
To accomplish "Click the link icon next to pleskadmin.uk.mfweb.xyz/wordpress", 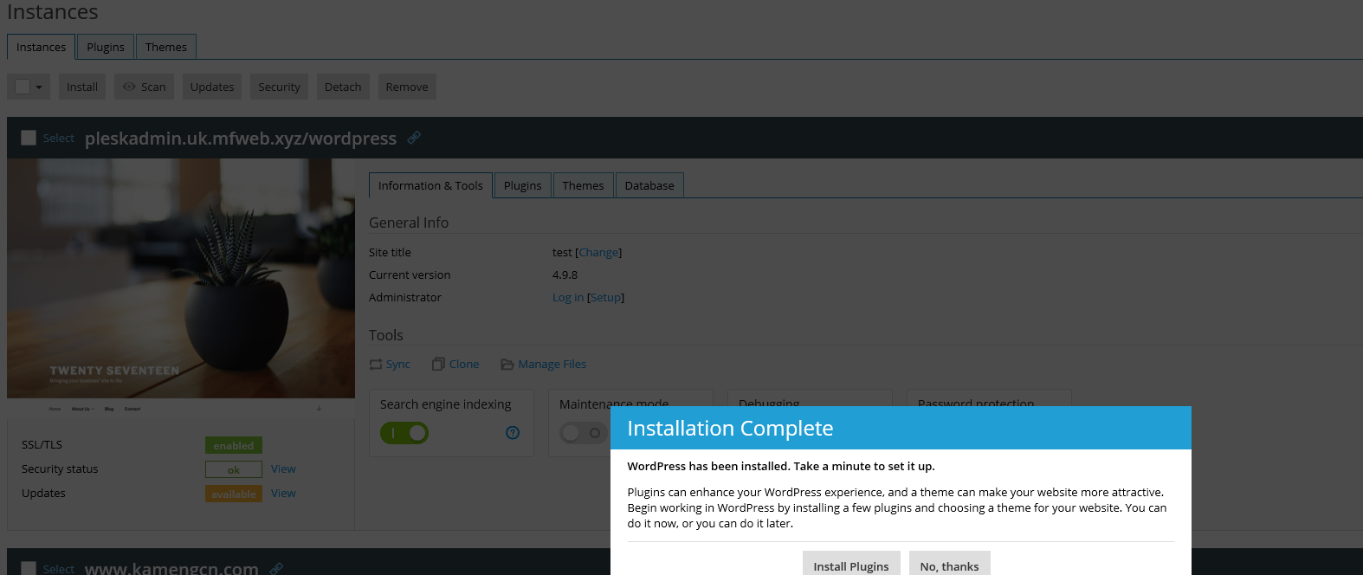I will coord(414,137).
